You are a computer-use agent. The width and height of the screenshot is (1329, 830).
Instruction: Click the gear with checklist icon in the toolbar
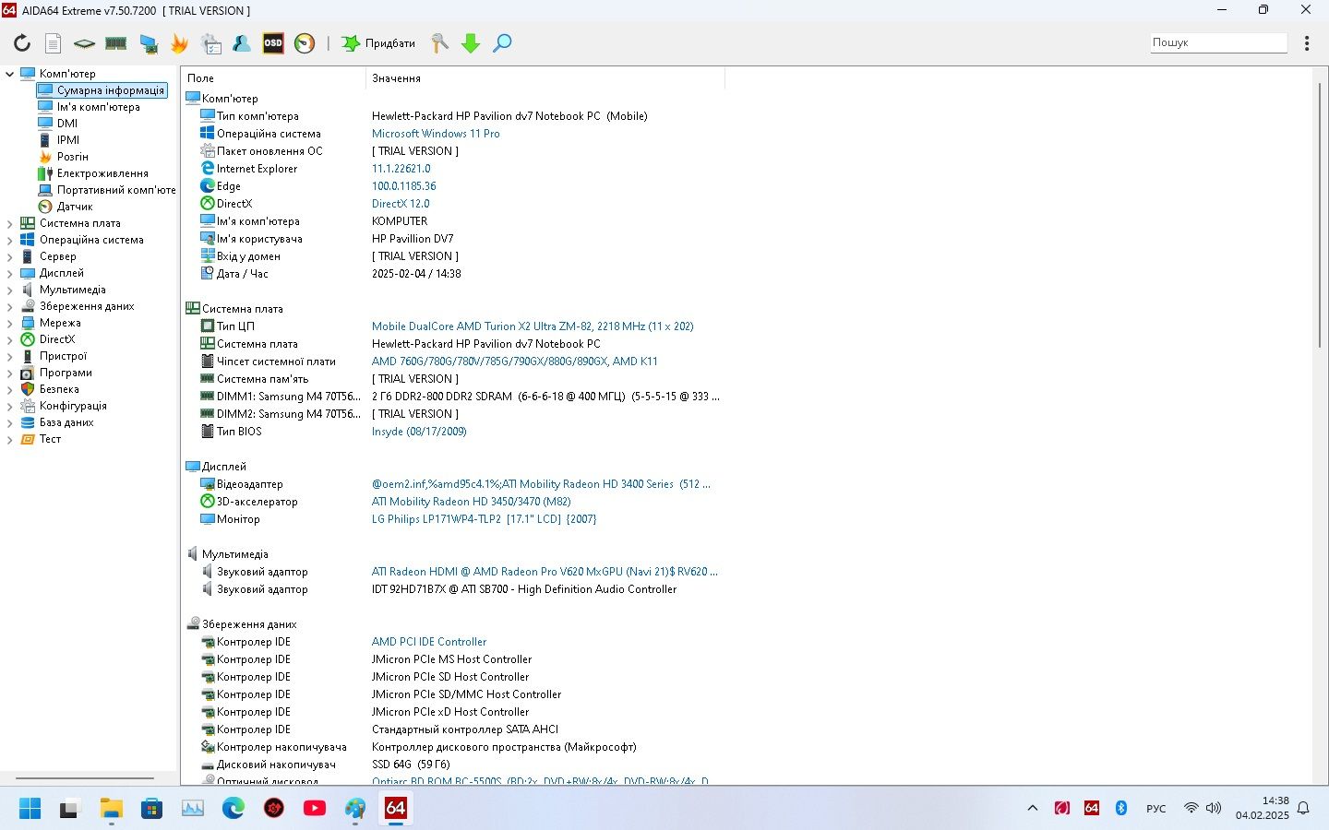(210, 43)
